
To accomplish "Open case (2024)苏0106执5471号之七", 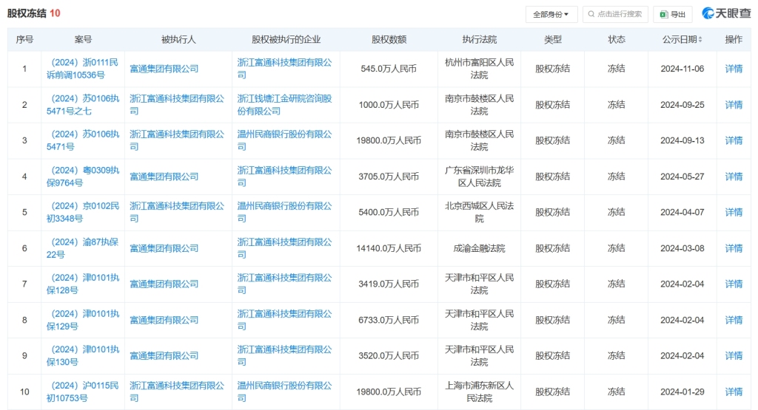I will [x=83, y=104].
